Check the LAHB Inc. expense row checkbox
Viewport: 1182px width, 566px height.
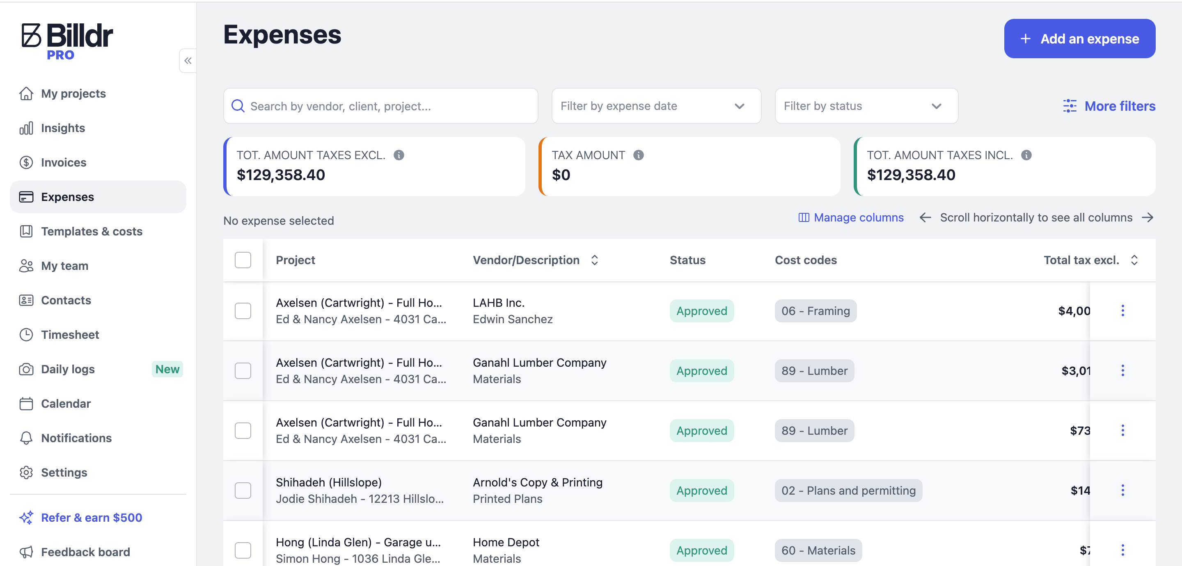pyautogui.click(x=243, y=310)
